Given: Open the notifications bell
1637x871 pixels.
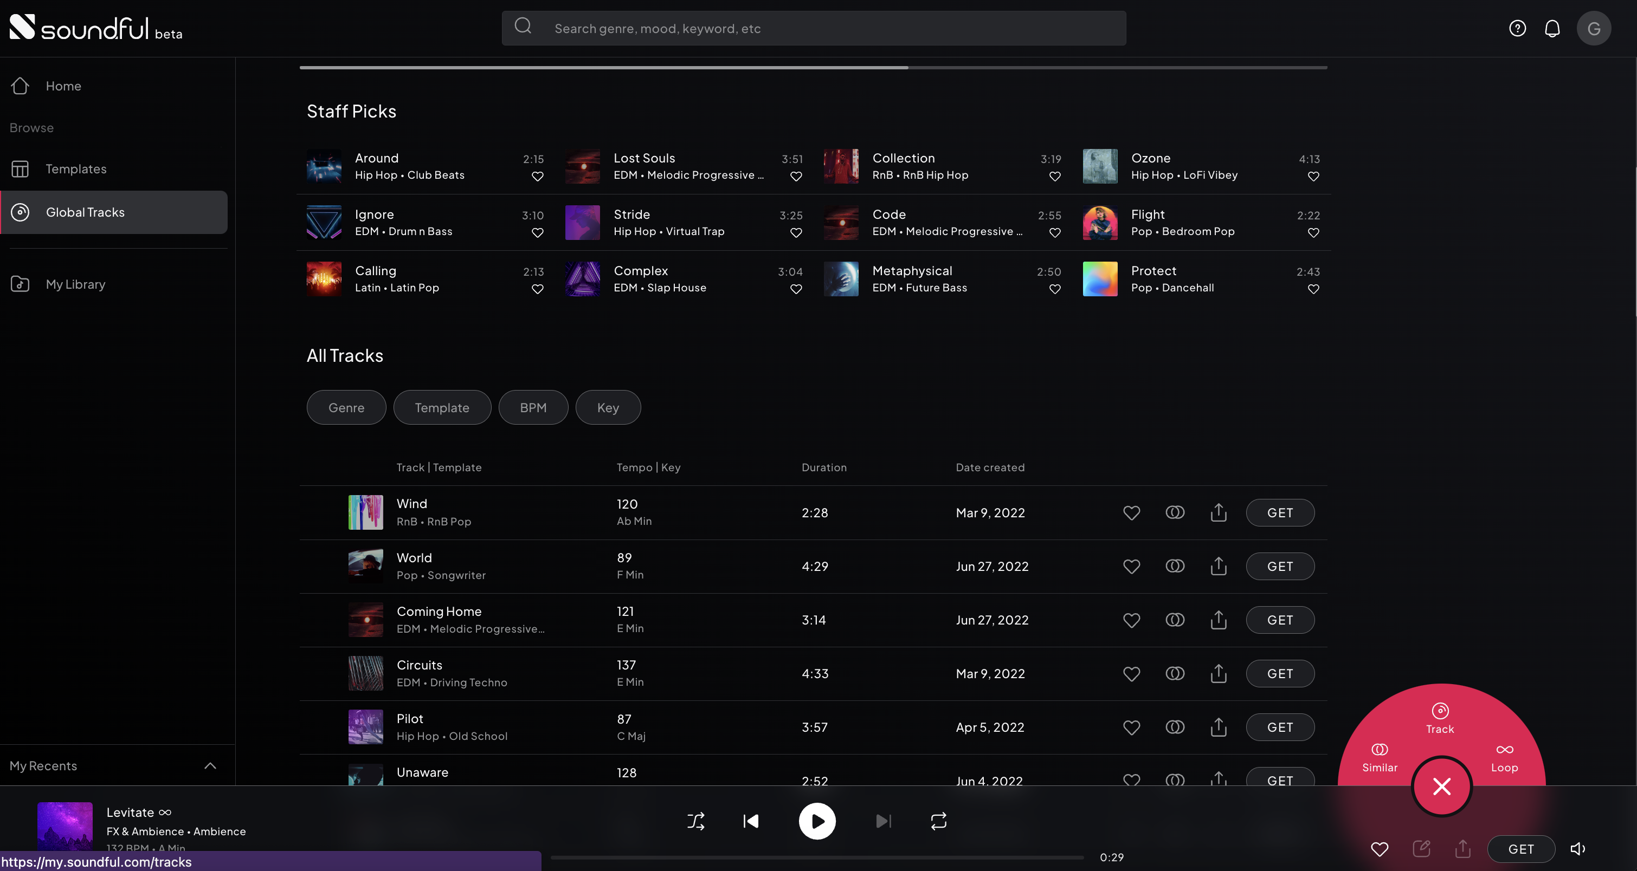Looking at the screenshot, I should point(1552,28).
